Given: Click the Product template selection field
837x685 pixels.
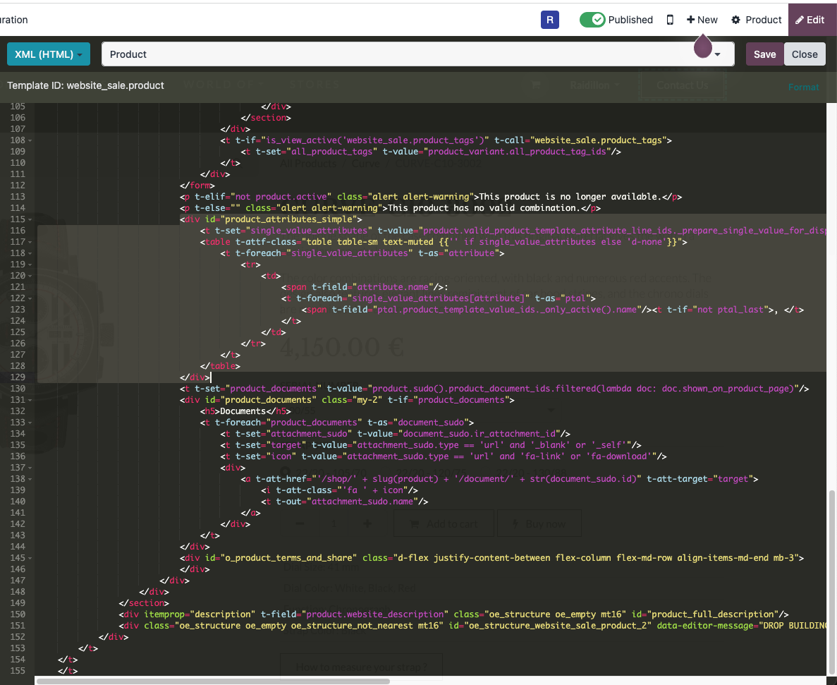Looking at the screenshot, I should tap(418, 54).
